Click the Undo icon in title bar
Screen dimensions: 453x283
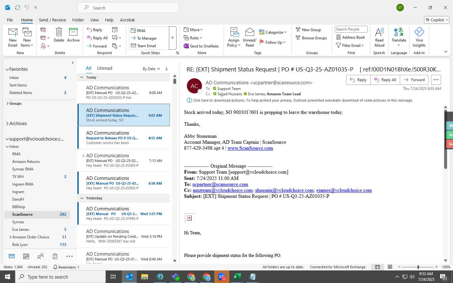pos(27,8)
